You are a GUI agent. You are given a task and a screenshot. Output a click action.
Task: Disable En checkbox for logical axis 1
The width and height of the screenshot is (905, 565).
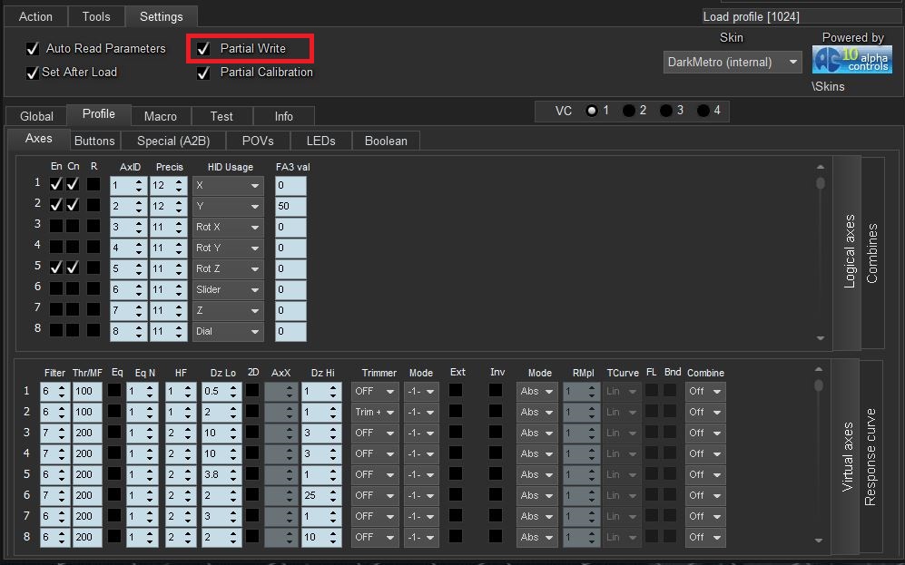pos(56,184)
